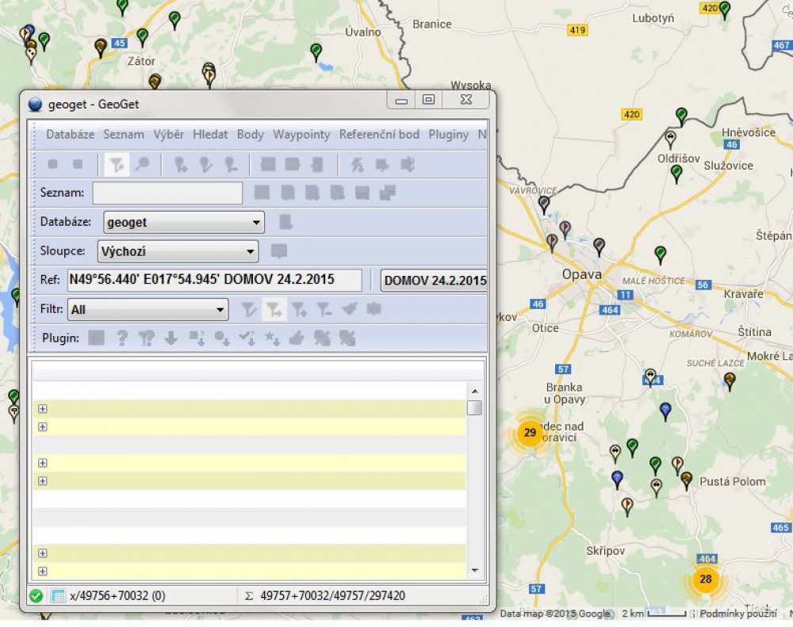Click the funnel-with-plus icon in Filtr row

pyautogui.click(x=299, y=309)
